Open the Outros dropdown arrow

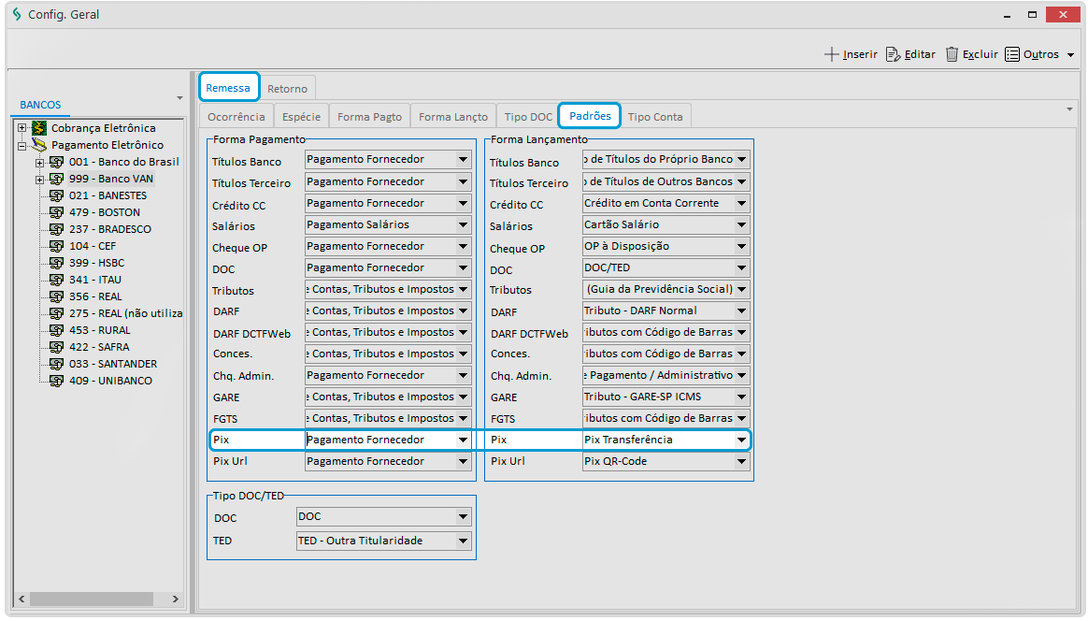click(x=1070, y=55)
